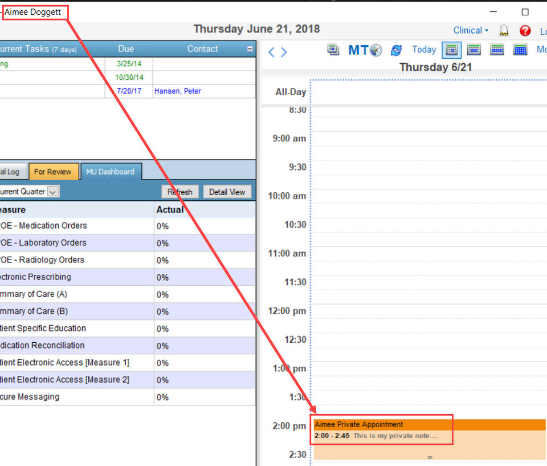
Task: Open the multiple calendars overlay icon
Action: (333, 50)
